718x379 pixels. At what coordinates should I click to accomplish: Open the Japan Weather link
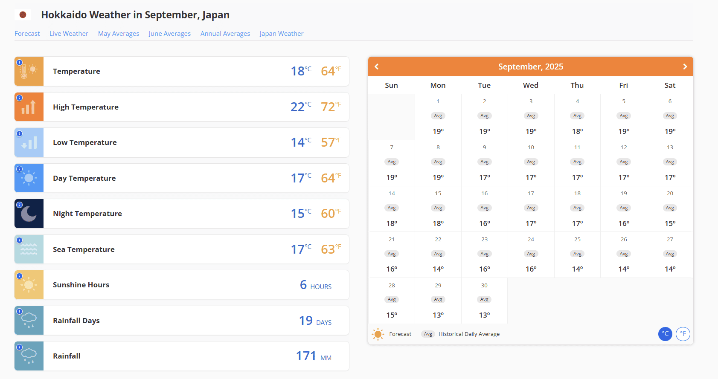coord(282,34)
